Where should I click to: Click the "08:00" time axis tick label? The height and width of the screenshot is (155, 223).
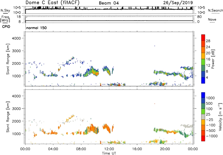click(81, 149)
